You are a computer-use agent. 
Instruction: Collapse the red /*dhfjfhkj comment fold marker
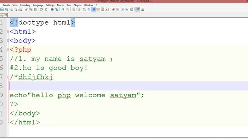point(8,77)
